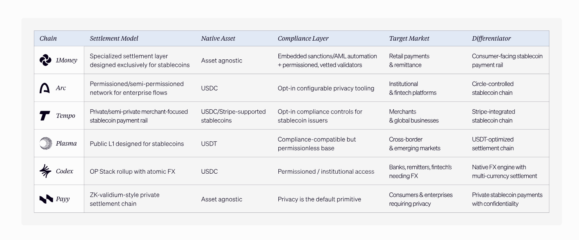579x240 pixels.
Task: Click the Plasma circular striped logo
Action: (x=46, y=143)
